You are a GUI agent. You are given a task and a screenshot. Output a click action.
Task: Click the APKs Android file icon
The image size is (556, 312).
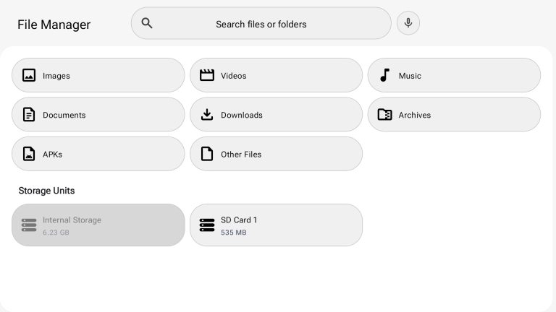[x=29, y=154]
